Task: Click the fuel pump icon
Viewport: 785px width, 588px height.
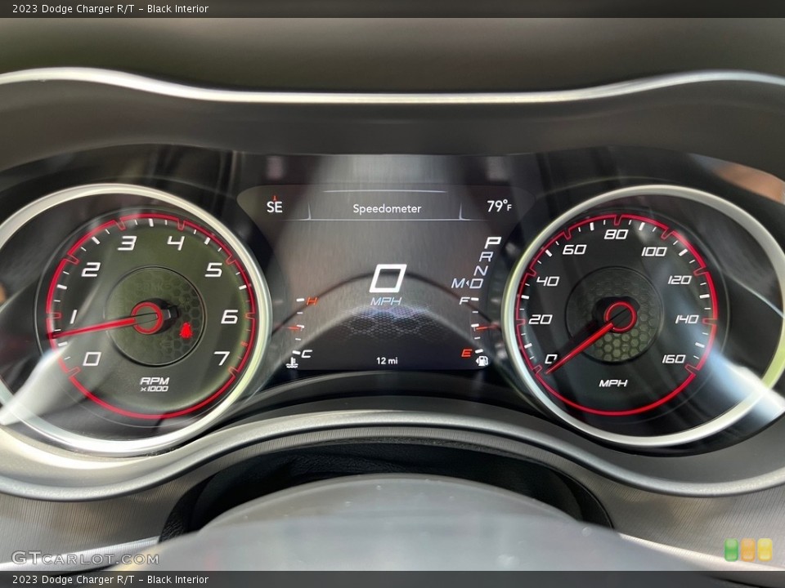Action: 482,361
